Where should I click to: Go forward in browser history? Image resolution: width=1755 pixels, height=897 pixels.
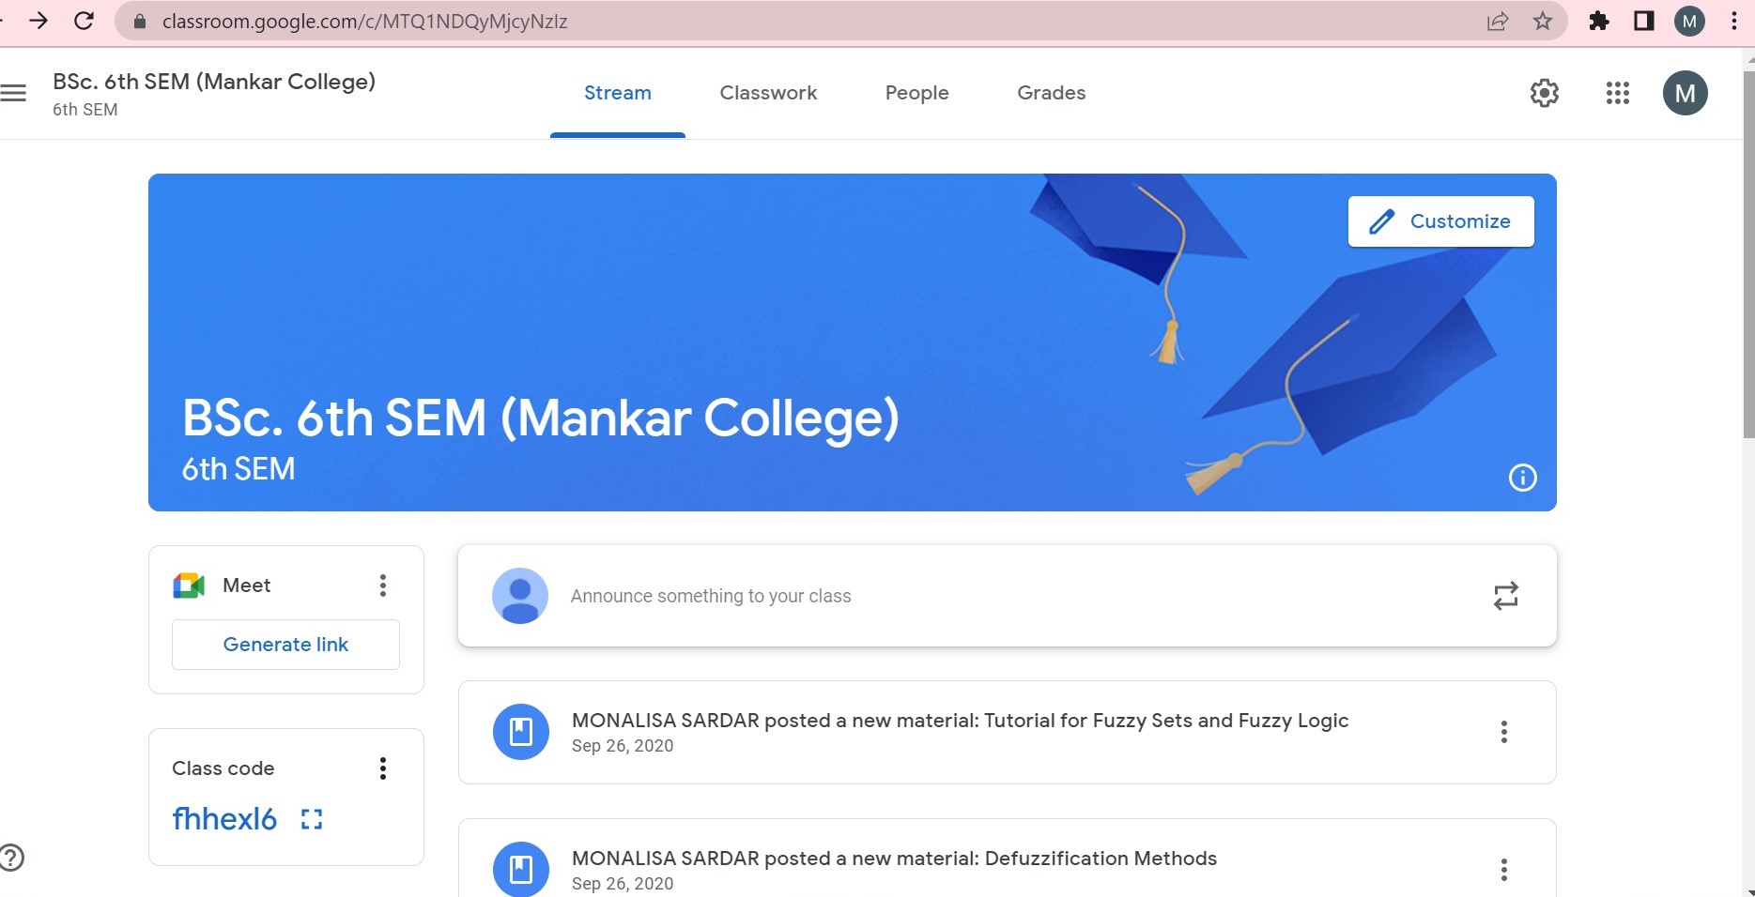38,21
